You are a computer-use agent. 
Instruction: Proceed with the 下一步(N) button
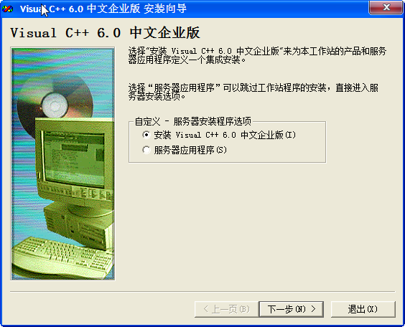291,309
